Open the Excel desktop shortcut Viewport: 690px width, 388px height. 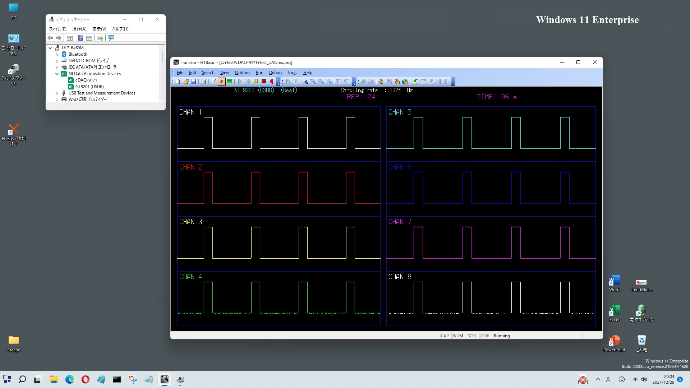(x=614, y=313)
